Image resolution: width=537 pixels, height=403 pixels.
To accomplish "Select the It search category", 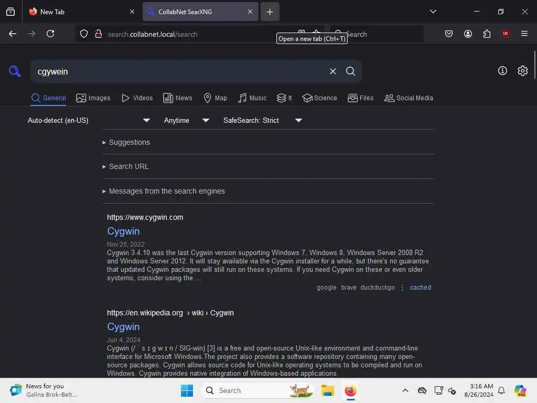I will [x=284, y=98].
